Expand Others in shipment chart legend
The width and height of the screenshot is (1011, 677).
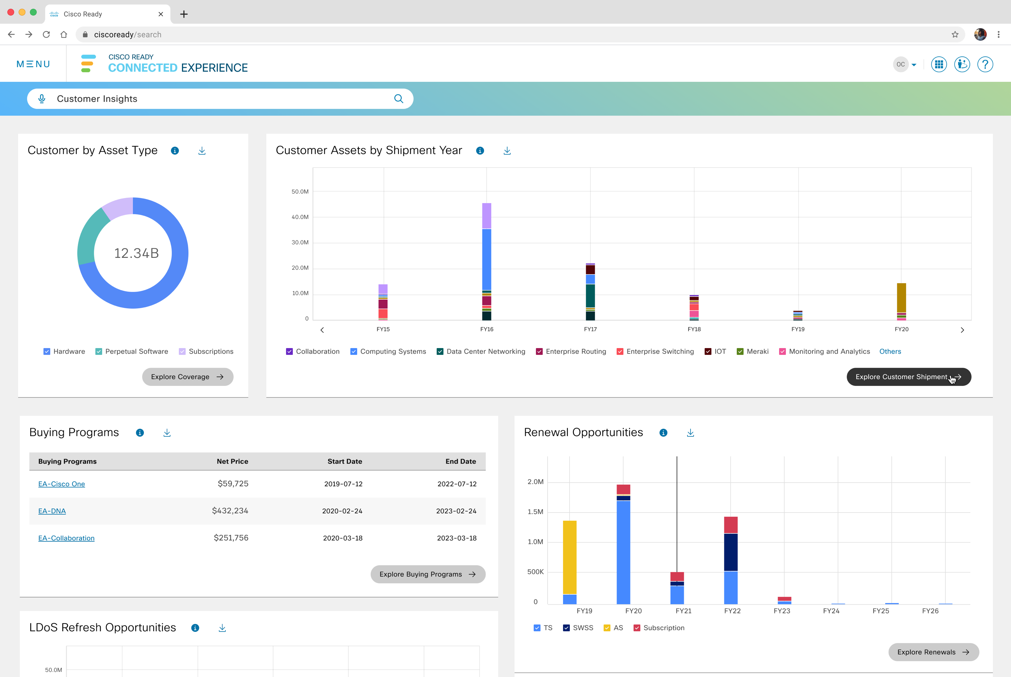pyautogui.click(x=890, y=351)
